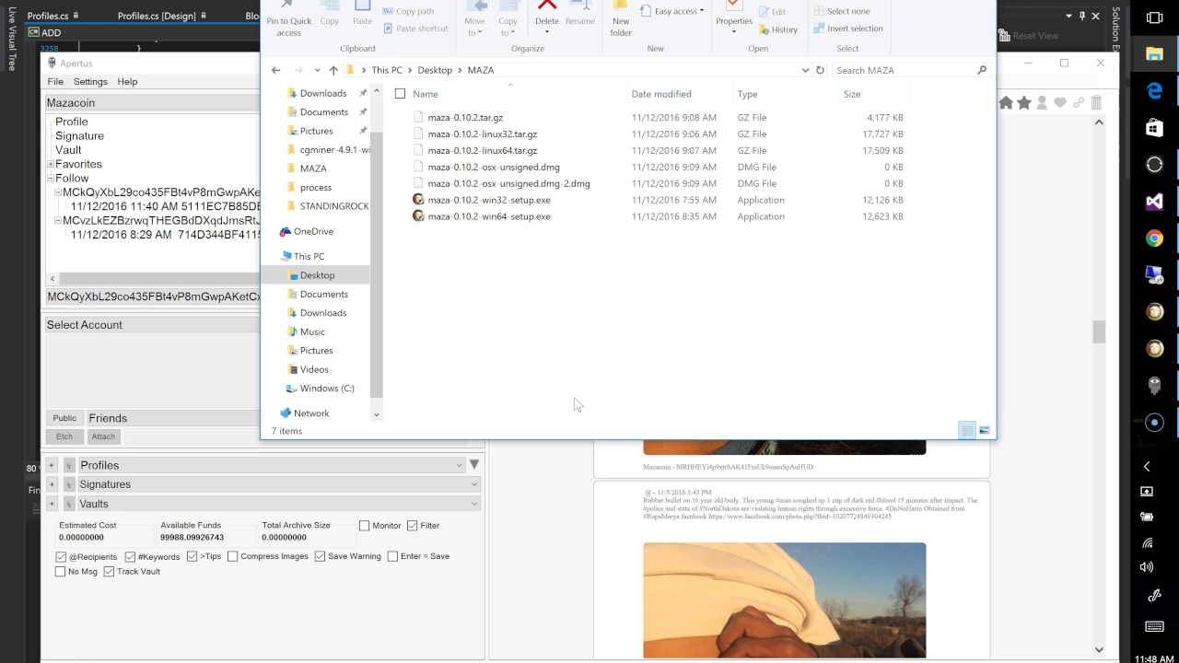Click the Delete icon in Explorer ribbon

click(x=547, y=14)
